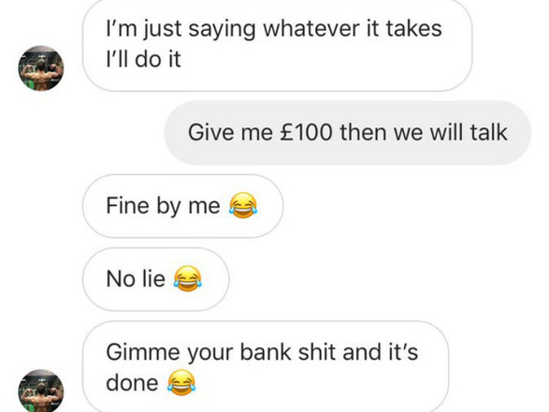Click the word "takes" in the top bubble
Viewport: 549px width, 412px height.
point(413,28)
